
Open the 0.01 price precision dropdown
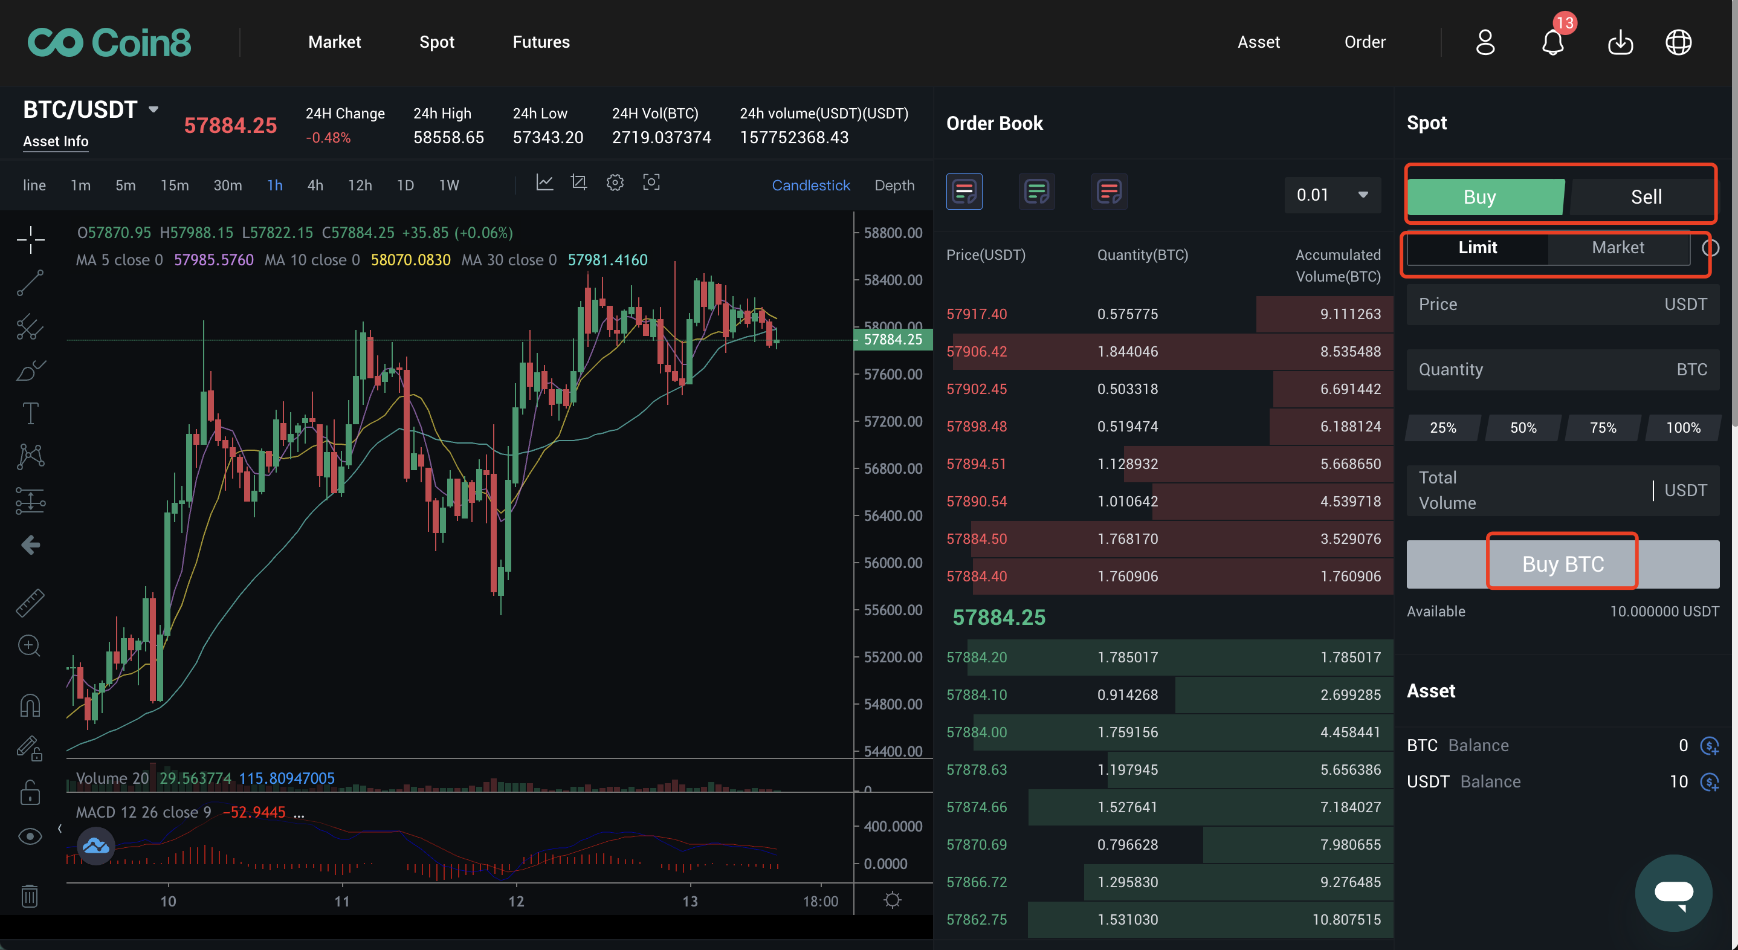[1332, 195]
